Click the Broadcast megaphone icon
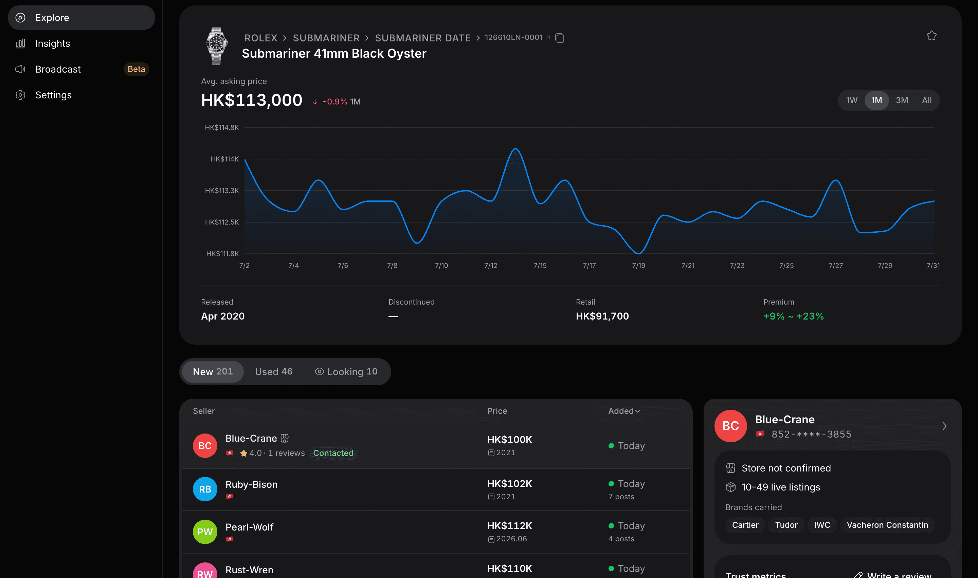978x578 pixels. [x=20, y=69]
